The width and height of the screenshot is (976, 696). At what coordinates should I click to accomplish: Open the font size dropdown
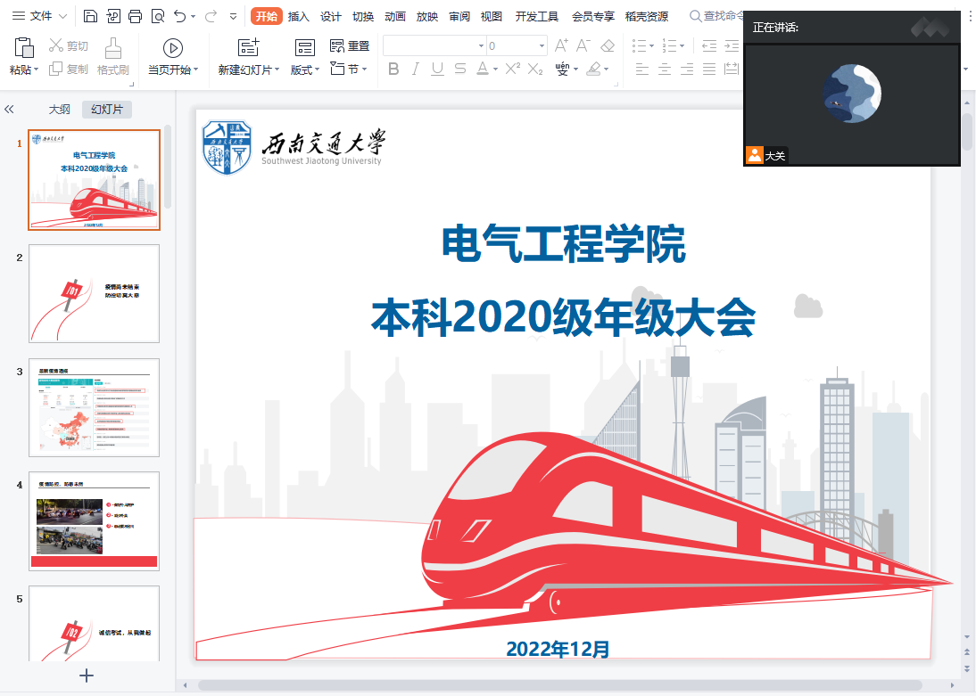point(542,45)
